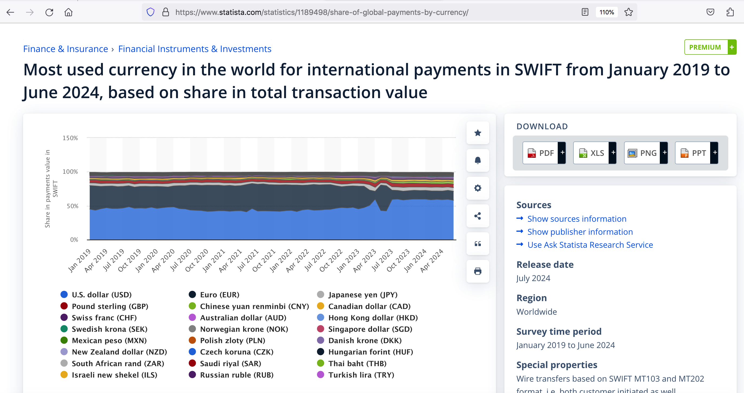Viewport: 744px width, 393px height.
Task: Open Financial Instruments & Investments breadcrumb
Action: tap(195, 49)
